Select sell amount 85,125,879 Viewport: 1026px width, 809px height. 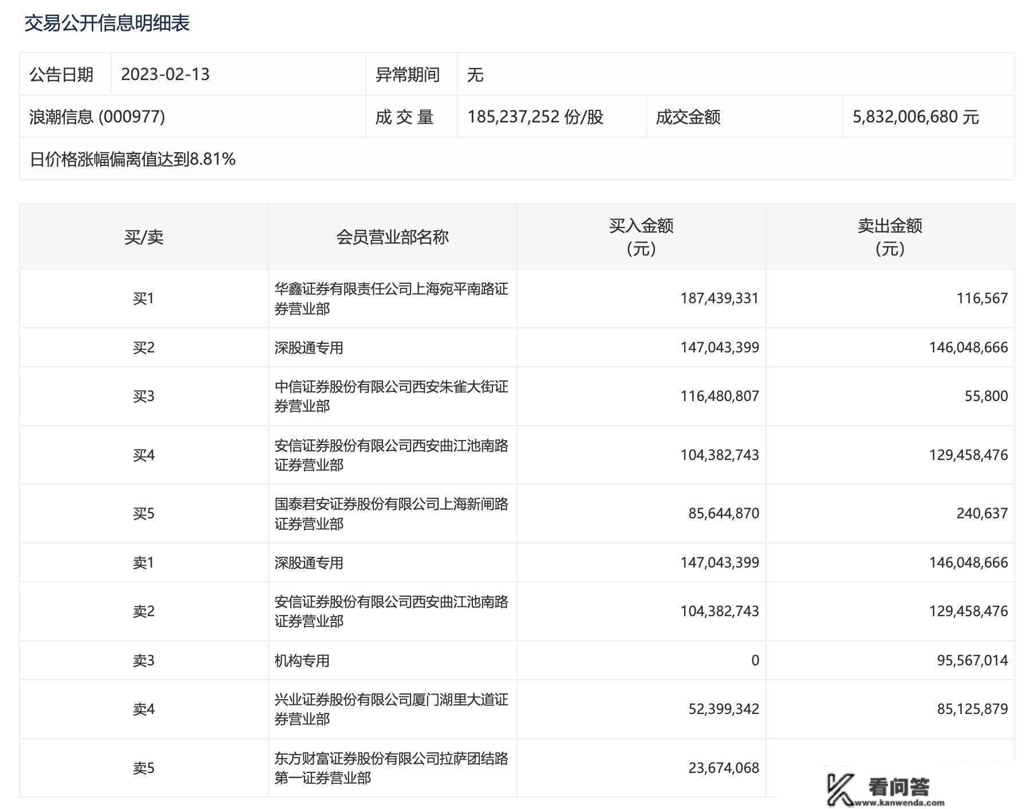[972, 709]
